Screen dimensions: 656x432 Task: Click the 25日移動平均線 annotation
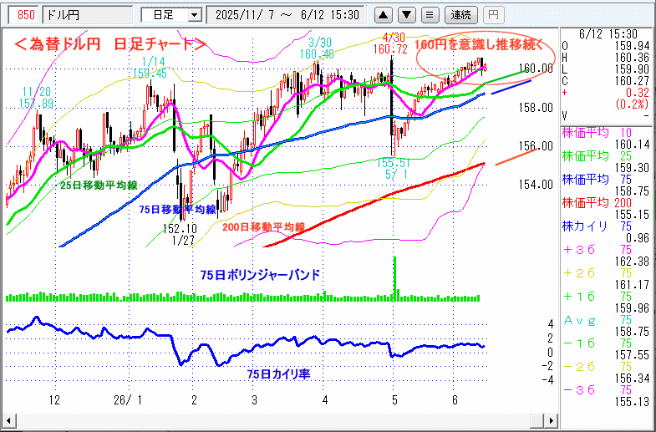(99, 186)
